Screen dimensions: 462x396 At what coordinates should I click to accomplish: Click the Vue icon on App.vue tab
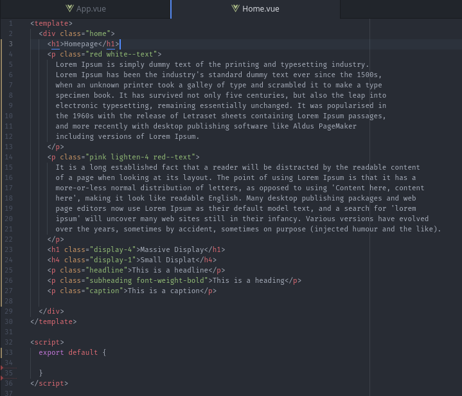click(70, 8)
